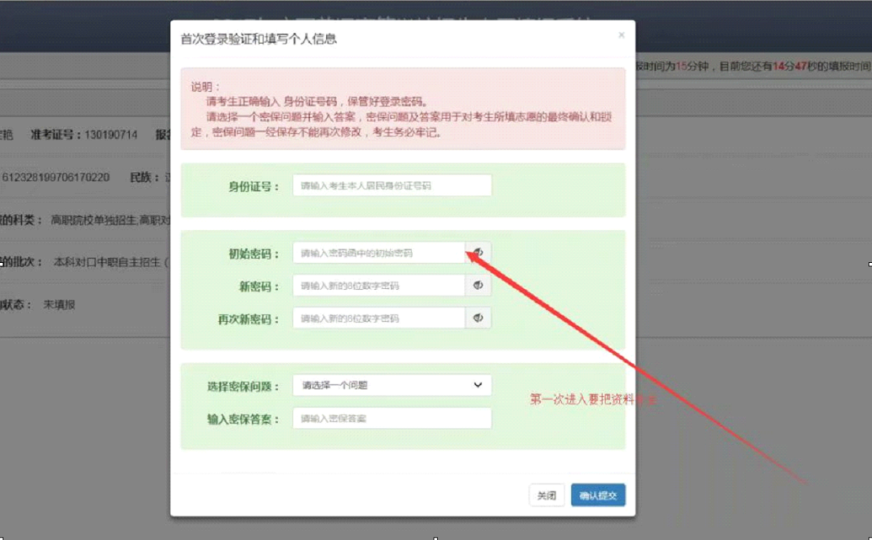Click the dialog title 首次登录验证和填写个人信息
Image resolution: width=872 pixels, height=540 pixels.
pos(258,38)
